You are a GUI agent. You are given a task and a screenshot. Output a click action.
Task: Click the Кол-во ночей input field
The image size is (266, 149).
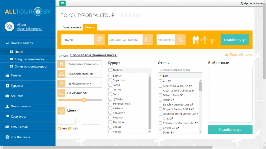pos(166,40)
